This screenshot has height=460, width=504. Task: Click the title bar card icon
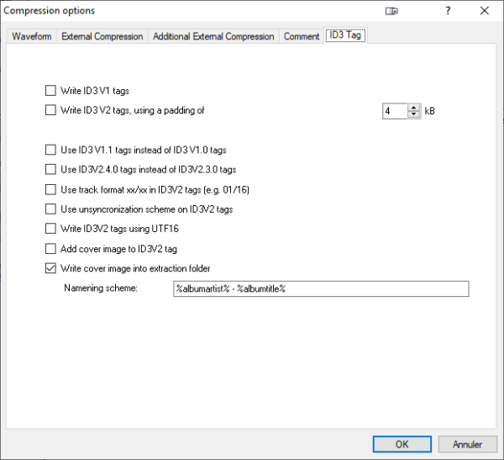(x=391, y=11)
